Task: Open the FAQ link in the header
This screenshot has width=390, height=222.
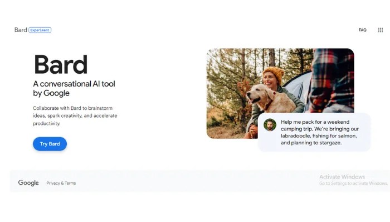Action: [362, 30]
